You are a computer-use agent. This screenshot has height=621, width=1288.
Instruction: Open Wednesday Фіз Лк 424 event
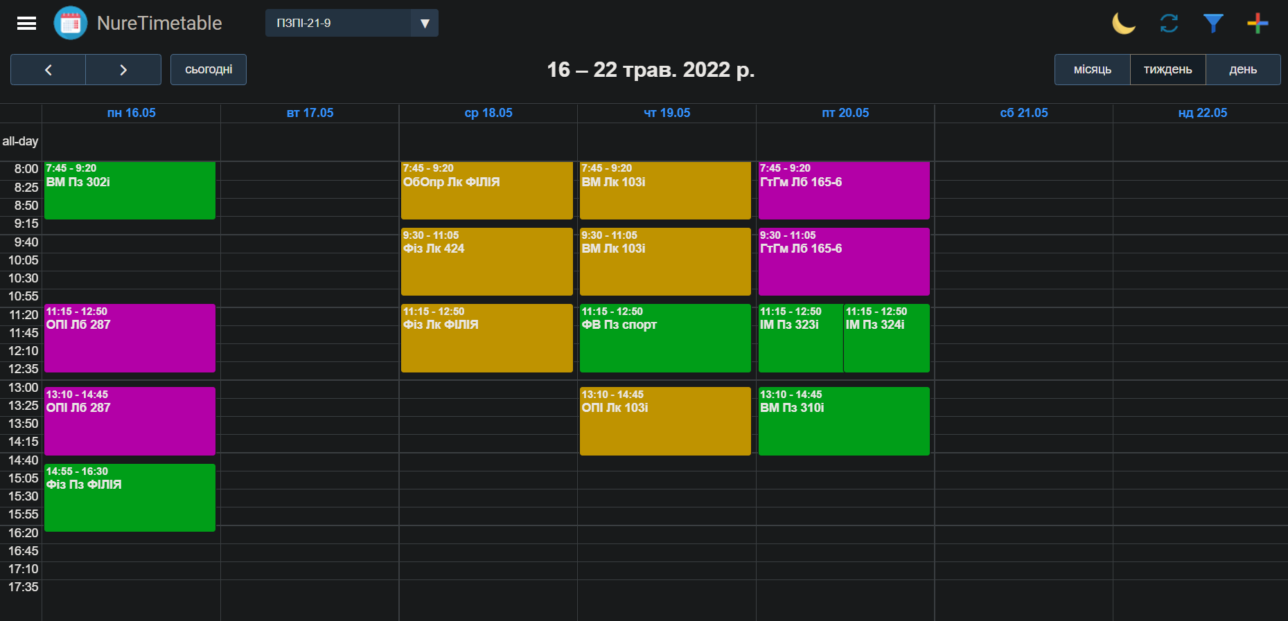[487, 262]
